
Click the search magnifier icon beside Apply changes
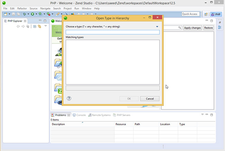pos(180,27)
